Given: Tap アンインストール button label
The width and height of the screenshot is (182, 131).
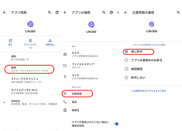Looking at the screenshot, I should pyautogui.click(x=30, y=46).
